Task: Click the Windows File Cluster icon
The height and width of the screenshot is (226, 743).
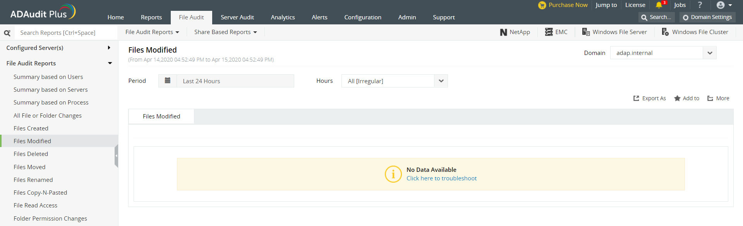Action: click(x=665, y=32)
